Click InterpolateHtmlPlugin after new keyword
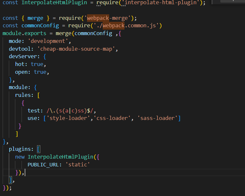This screenshot has width=245, height=196. coord(60,157)
